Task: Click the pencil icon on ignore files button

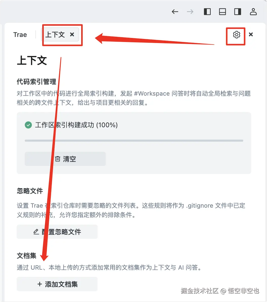Action: (36, 232)
